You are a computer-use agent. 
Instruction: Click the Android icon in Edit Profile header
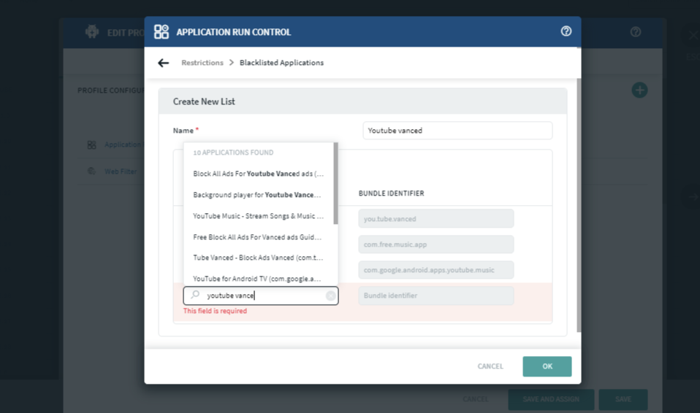[x=92, y=32]
